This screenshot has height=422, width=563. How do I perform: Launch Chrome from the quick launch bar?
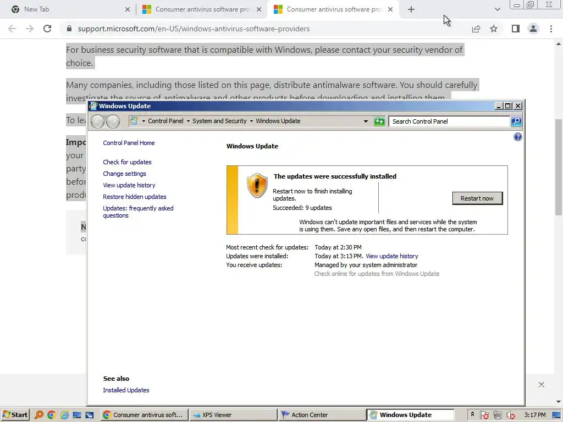click(x=51, y=415)
